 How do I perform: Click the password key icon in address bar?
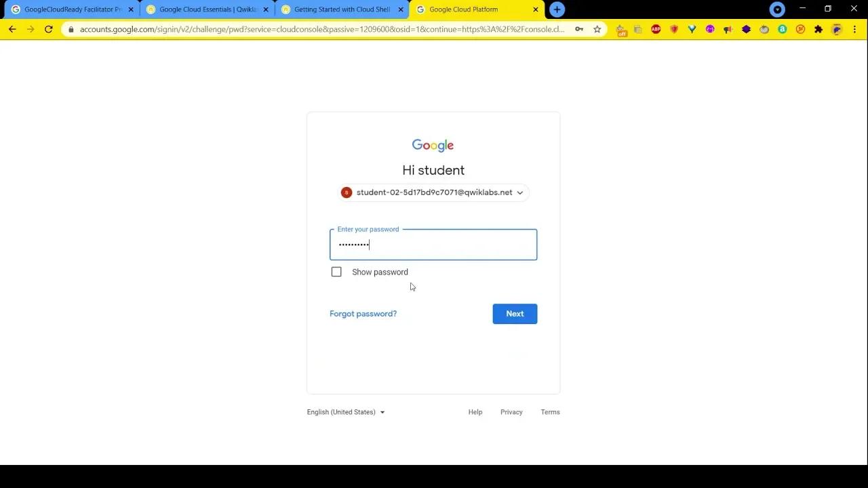(x=578, y=29)
